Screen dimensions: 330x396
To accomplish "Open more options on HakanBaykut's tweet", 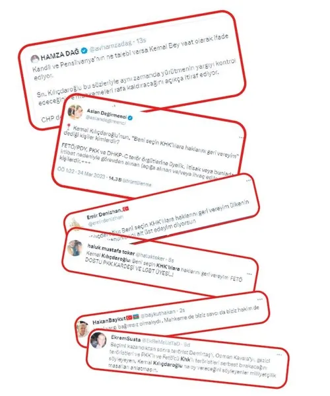I will (259, 299).
